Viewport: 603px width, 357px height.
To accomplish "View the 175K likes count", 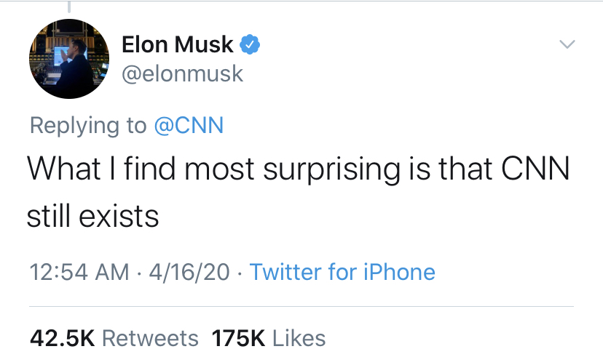I will pyautogui.click(x=237, y=337).
